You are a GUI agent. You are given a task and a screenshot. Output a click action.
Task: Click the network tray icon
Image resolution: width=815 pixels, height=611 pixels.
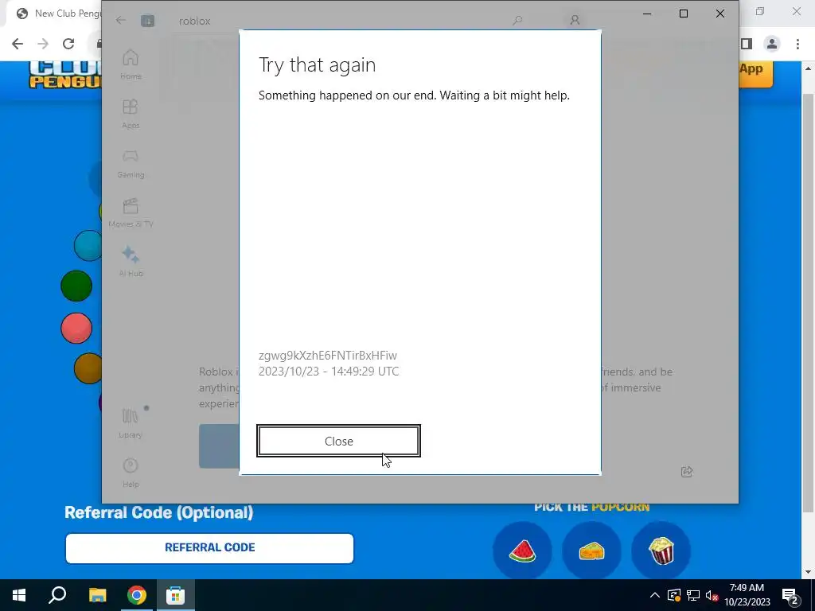693,595
